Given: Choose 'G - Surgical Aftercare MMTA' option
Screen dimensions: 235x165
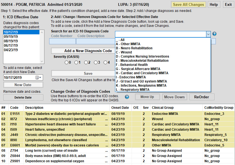Looking at the screenshot, I should pyautogui.click(x=163, y=69).
